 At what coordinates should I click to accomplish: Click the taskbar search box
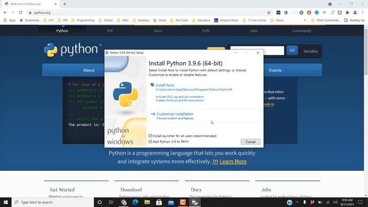(53, 202)
